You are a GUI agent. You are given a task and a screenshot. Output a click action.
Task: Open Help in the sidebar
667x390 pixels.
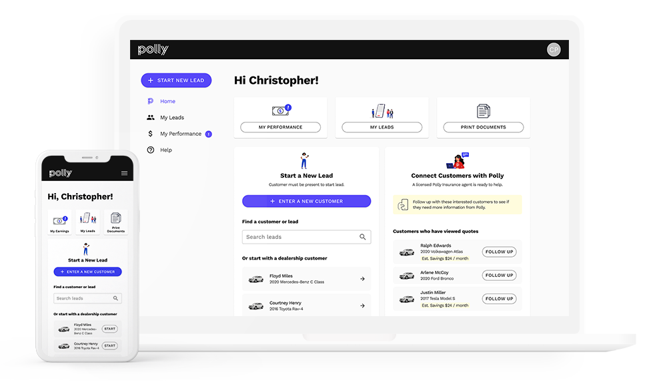click(165, 150)
